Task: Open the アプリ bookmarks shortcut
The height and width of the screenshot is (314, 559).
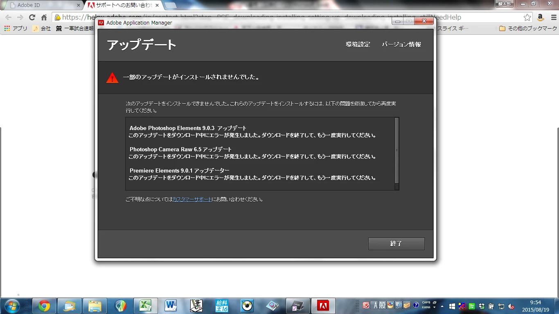Action: click(16, 29)
